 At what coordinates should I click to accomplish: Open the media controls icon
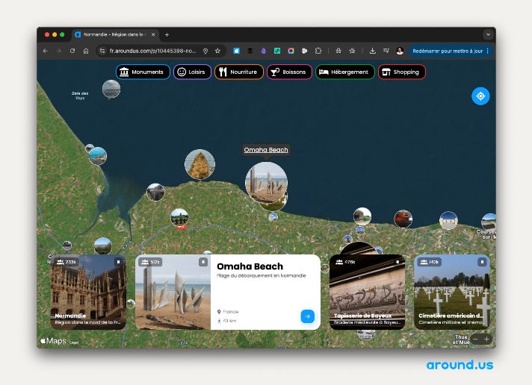[x=386, y=51]
